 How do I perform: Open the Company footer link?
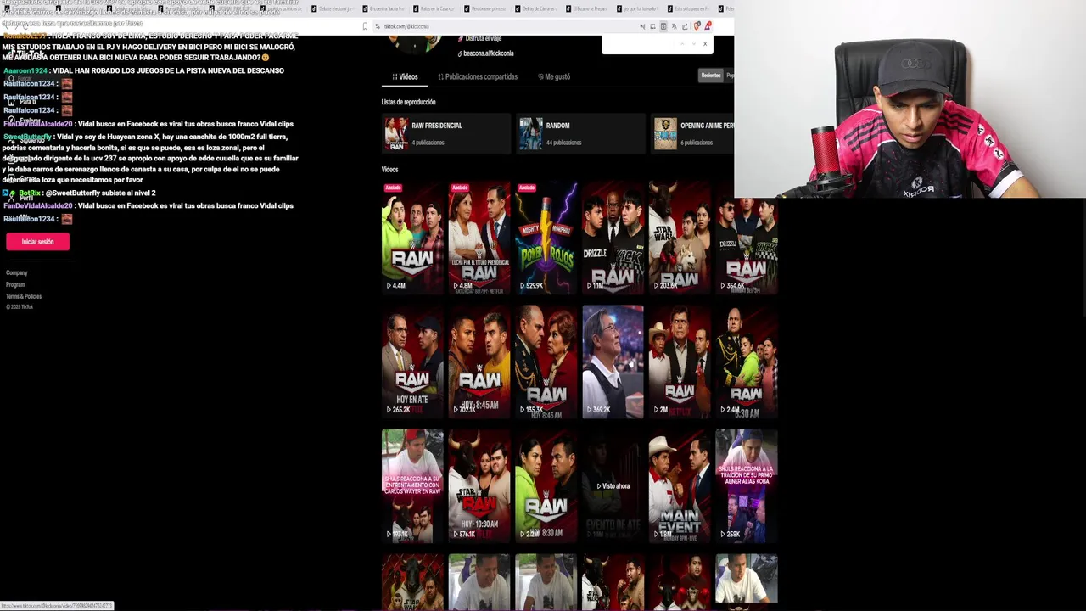tap(17, 273)
